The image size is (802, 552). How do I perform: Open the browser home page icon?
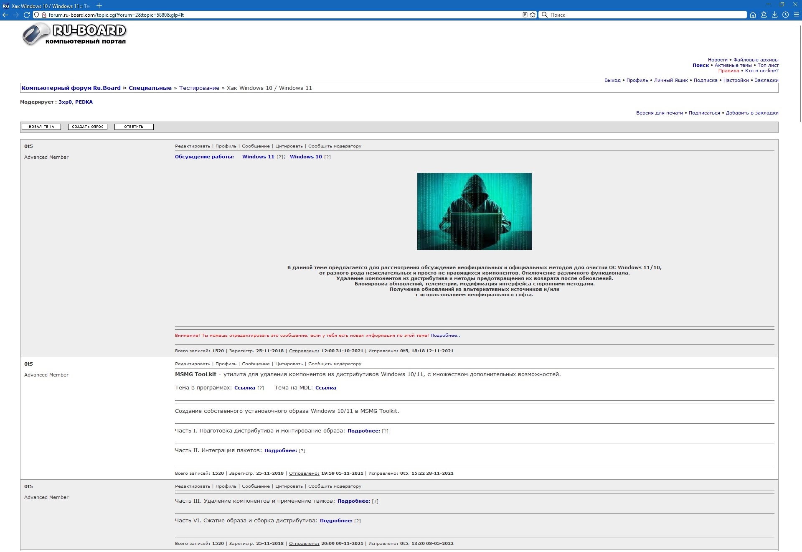tap(753, 15)
